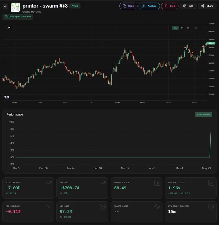
Task: Open the 5m interval dropdown
Action: [x=197, y=28]
